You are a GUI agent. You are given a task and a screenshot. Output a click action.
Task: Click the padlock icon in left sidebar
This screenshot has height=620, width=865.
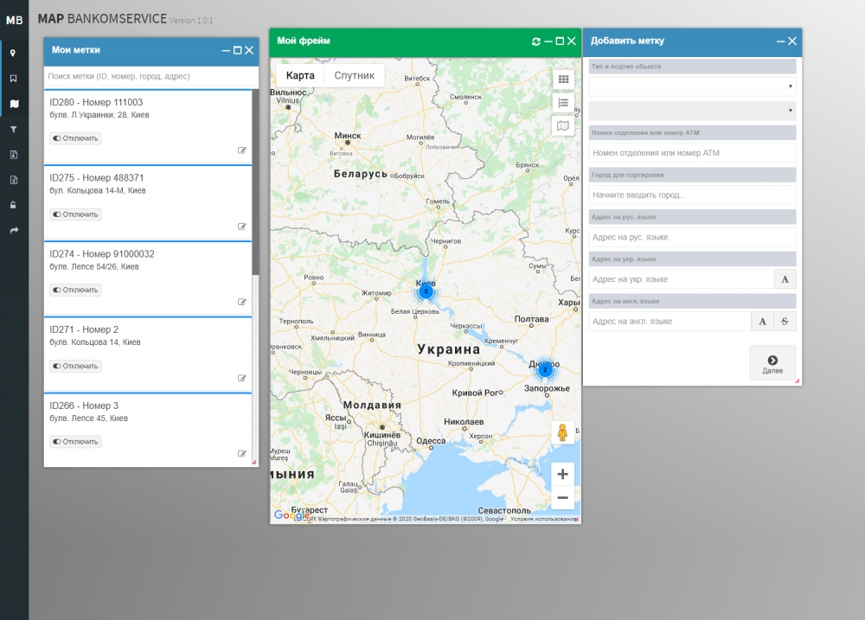pyautogui.click(x=13, y=205)
